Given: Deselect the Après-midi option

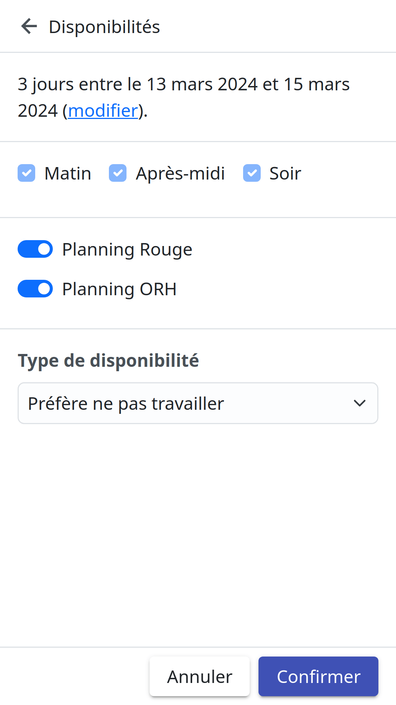Looking at the screenshot, I should click(118, 173).
